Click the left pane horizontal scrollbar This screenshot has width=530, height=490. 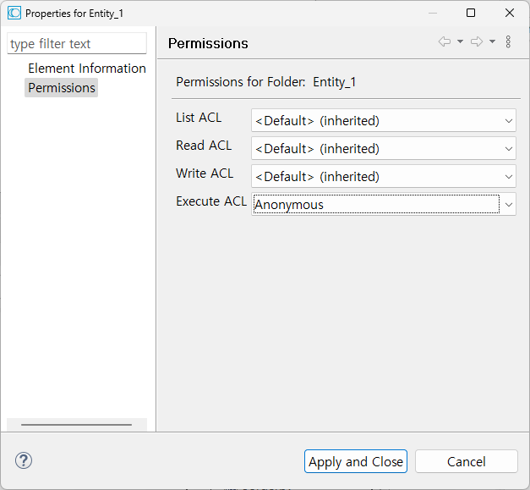pos(76,424)
